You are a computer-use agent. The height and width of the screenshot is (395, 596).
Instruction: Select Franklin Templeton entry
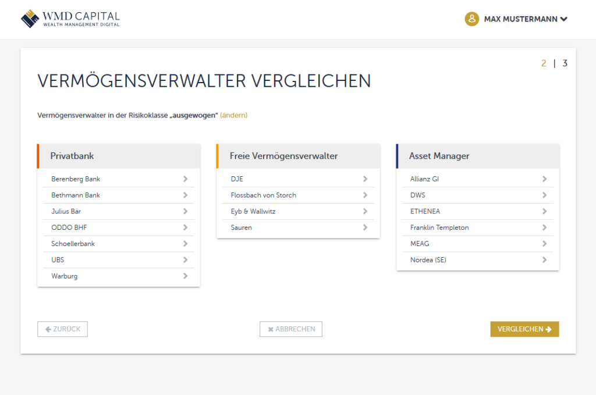(477, 227)
